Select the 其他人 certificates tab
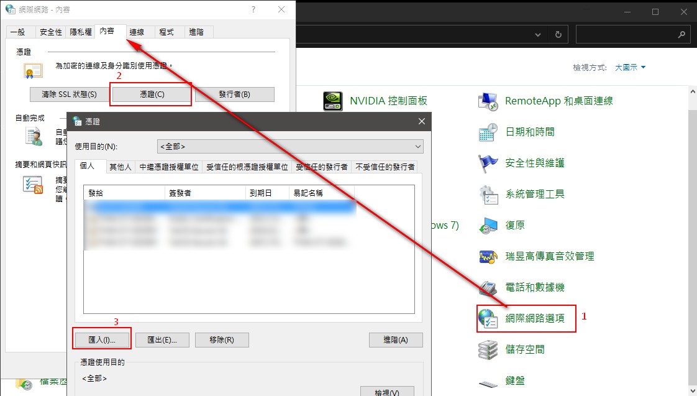Viewport: 697px width, 396px height. (x=121, y=167)
